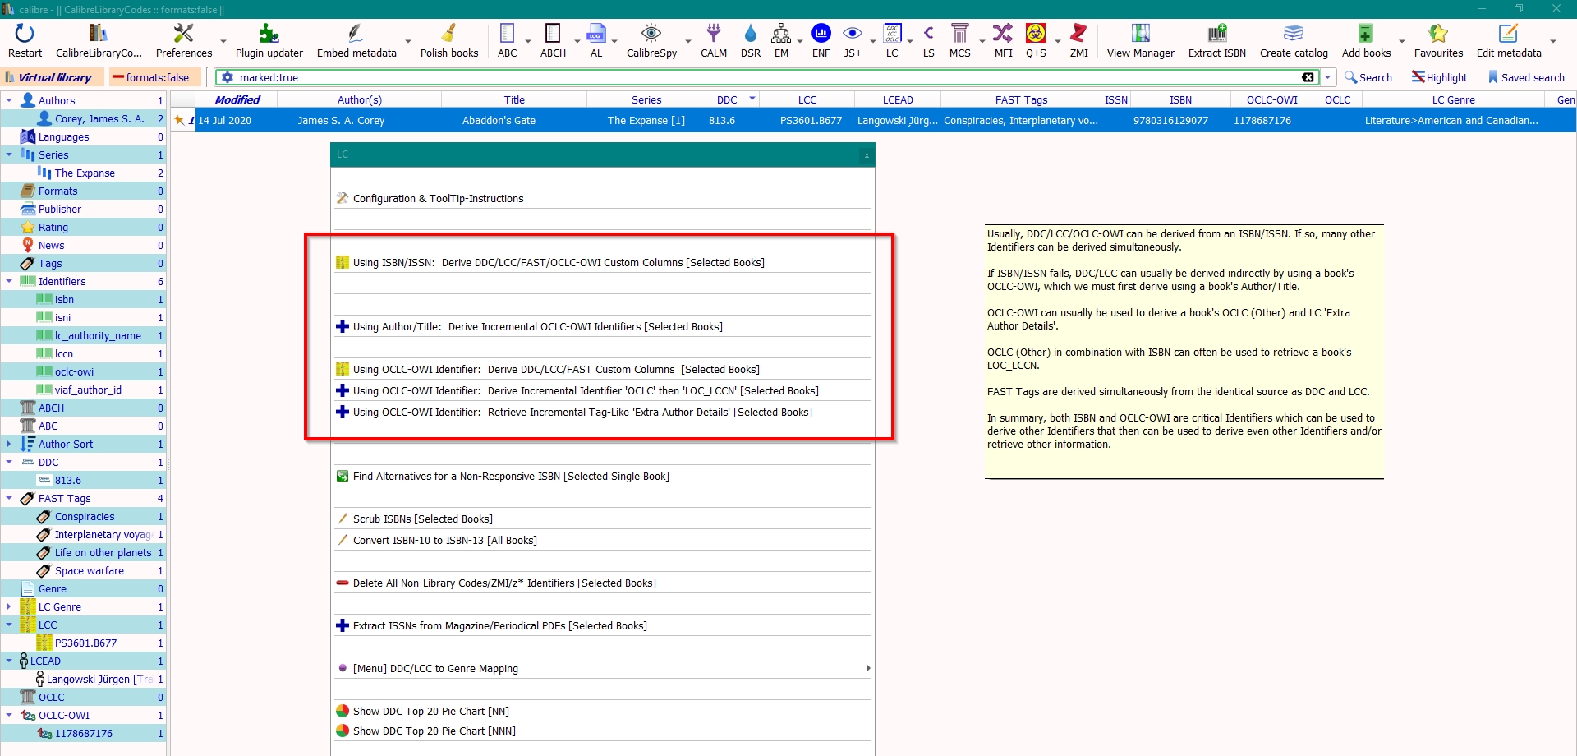This screenshot has width=1577, height=756.
Task: Open the search history dropdown arrow
Action: pos(1327,77)
